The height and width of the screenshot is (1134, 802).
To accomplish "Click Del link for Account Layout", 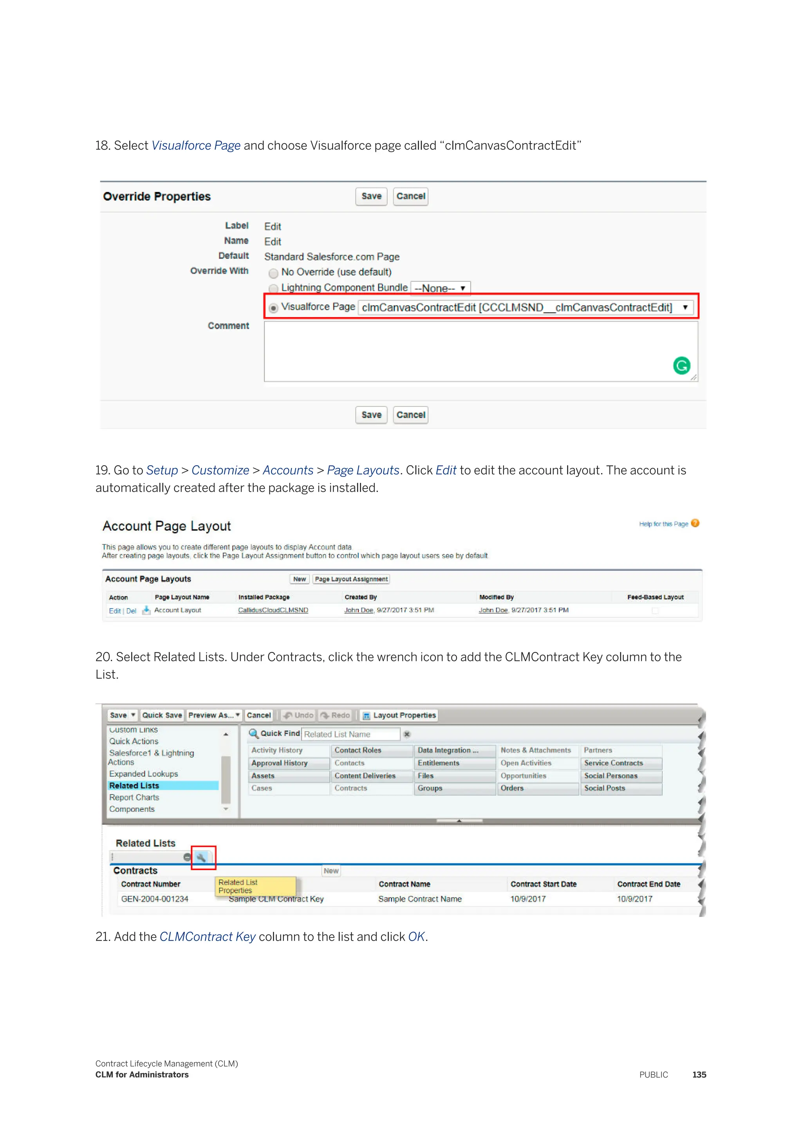I will click(x=131, y=611).
